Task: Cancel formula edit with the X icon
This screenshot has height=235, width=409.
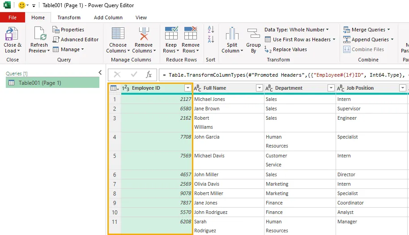Action: pyautogui.click(x=117, y=75)
